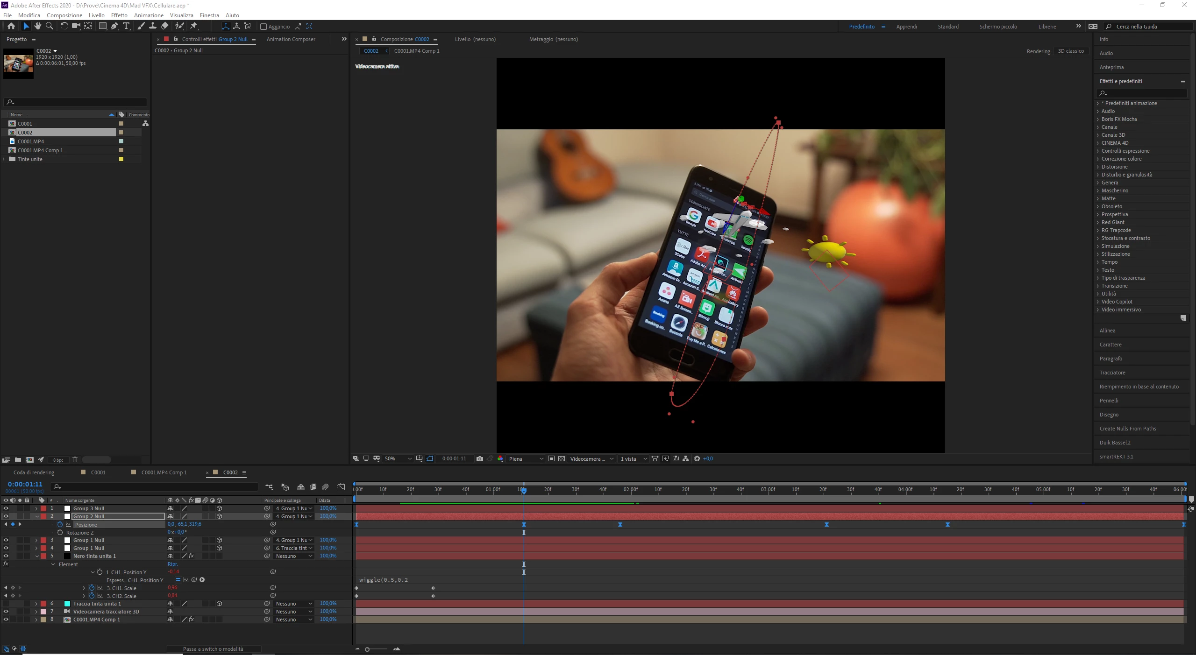This screenshot has height=655, width=1196.
Task: Click Passa a switch o modalità
Action: [213, 649]
